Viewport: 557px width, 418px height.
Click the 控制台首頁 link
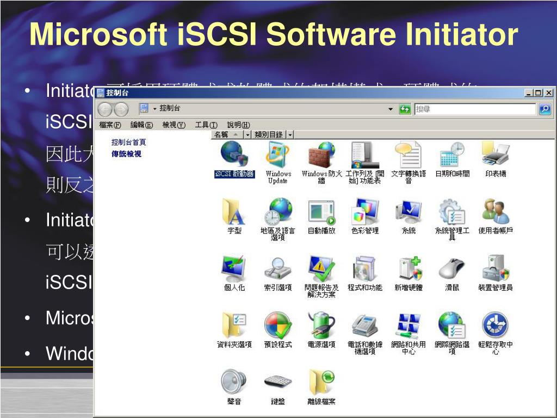point(128,142)
